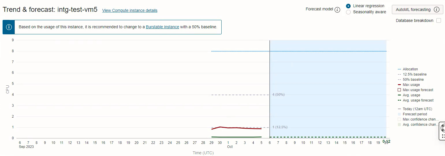This screenshot has width=445, height=156.
Task: Select the Seasonality aware forecast model
Action: click(348, 12)
